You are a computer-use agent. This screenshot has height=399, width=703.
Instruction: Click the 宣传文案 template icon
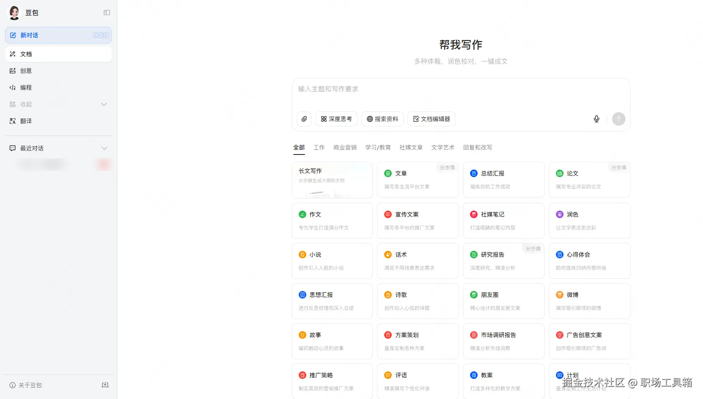coord(388,214)
